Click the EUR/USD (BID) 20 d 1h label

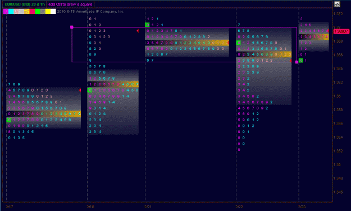click(25, 4)
